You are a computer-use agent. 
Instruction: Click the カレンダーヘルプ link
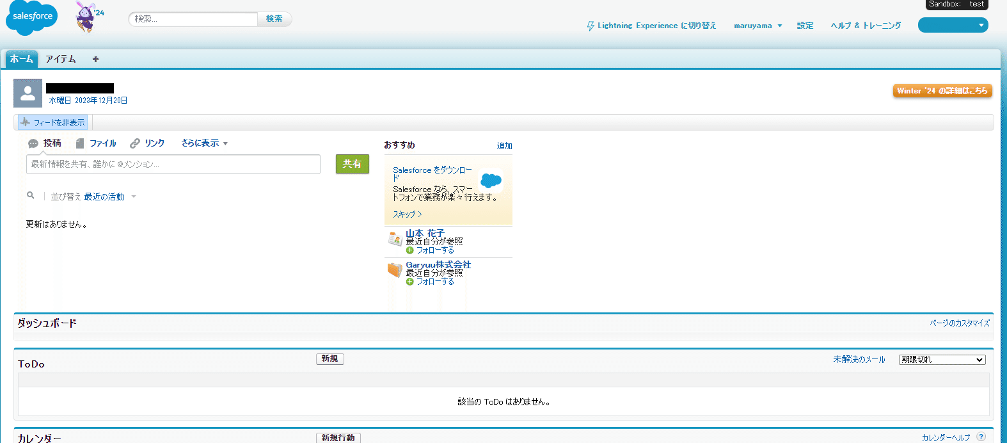(946, 438)
